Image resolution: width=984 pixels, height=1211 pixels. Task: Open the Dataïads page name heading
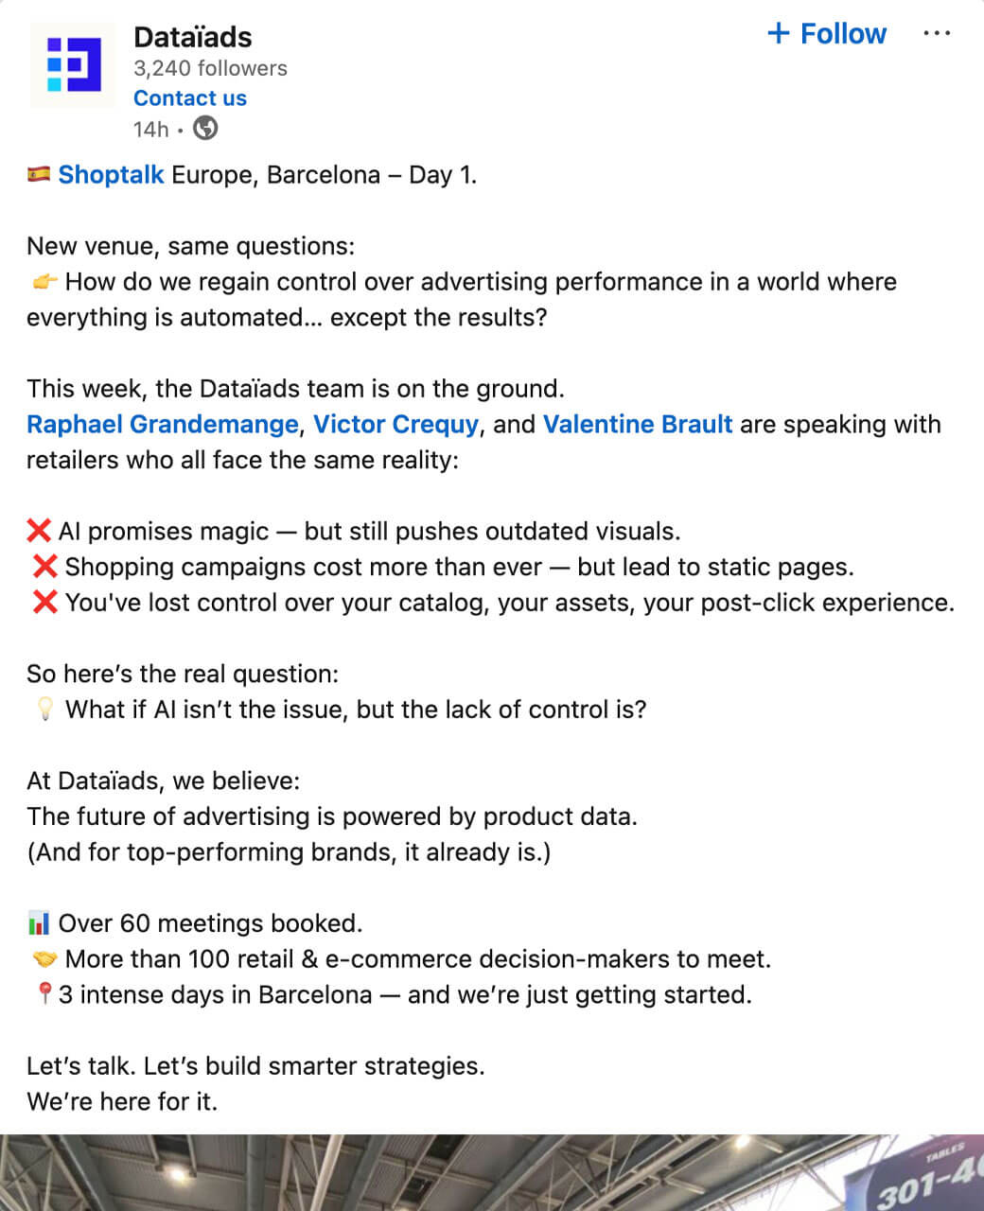coord(193,37)
